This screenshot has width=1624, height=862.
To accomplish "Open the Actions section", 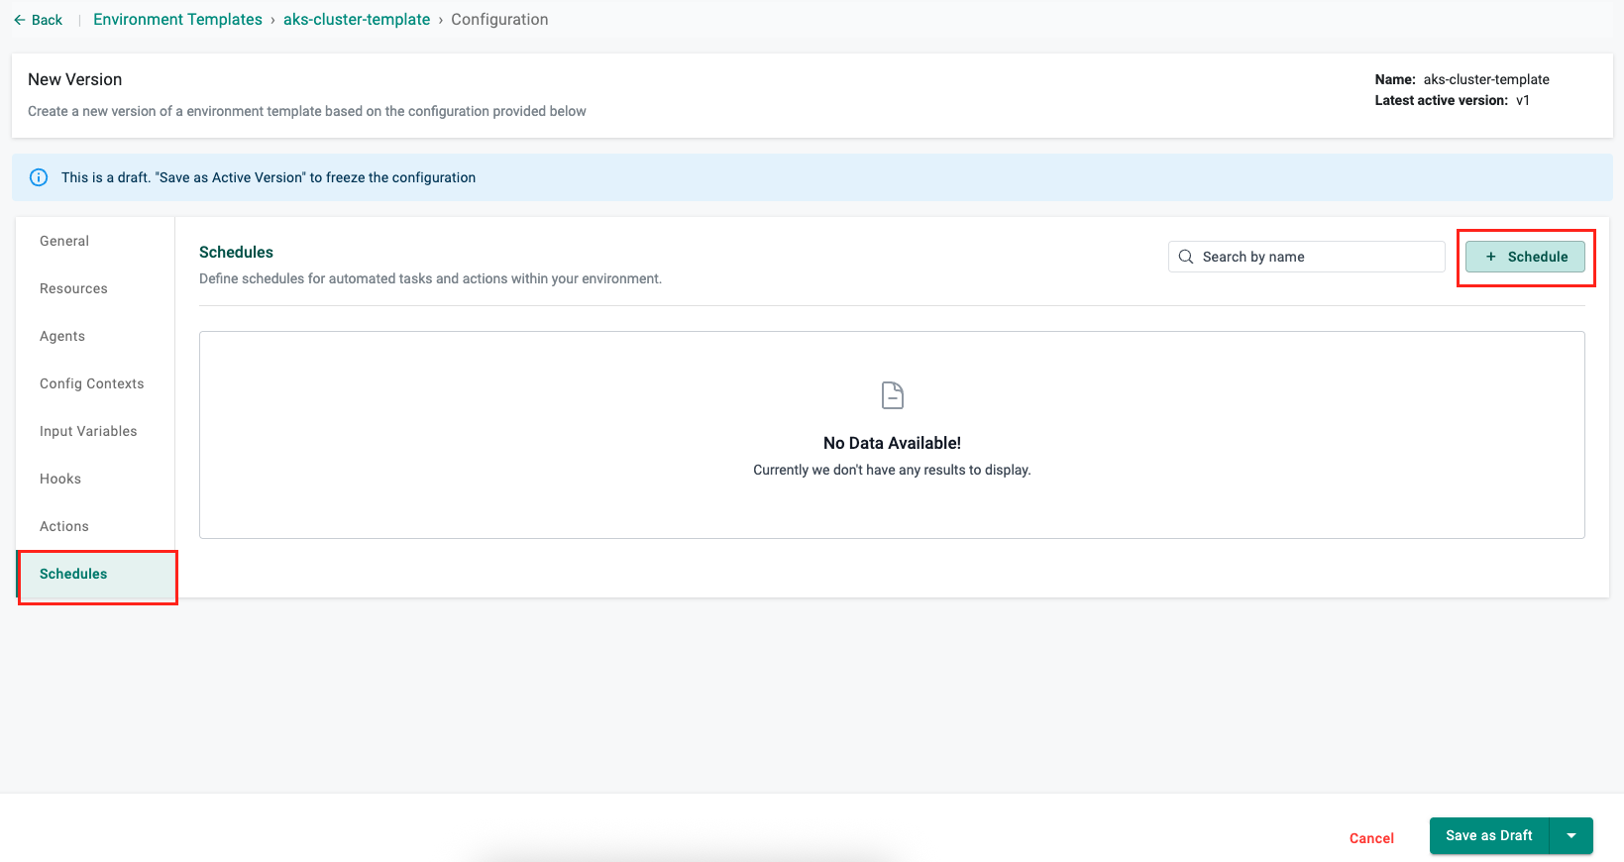I will (x=64, y=526).
